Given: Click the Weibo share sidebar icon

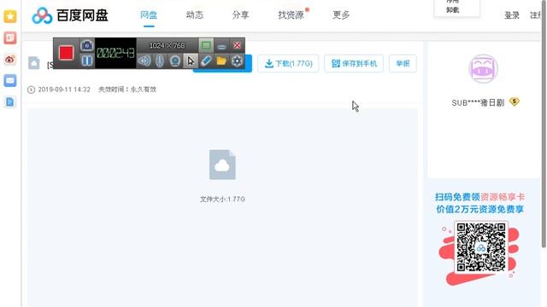Looking at the screenshot, I should (10, 59).
